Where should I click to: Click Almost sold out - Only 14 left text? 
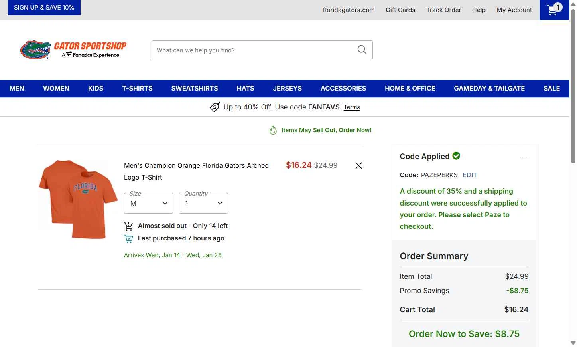(x=183, y=226)
